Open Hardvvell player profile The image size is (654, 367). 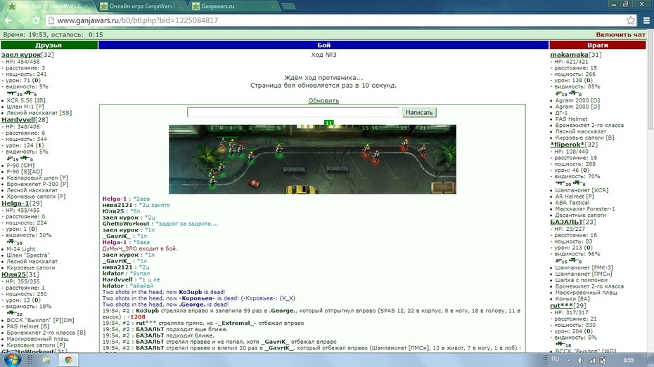click(x=19, y=119)
